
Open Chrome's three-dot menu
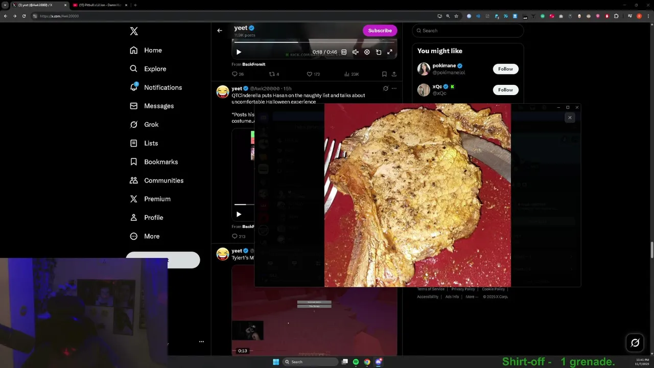point(648,16)
